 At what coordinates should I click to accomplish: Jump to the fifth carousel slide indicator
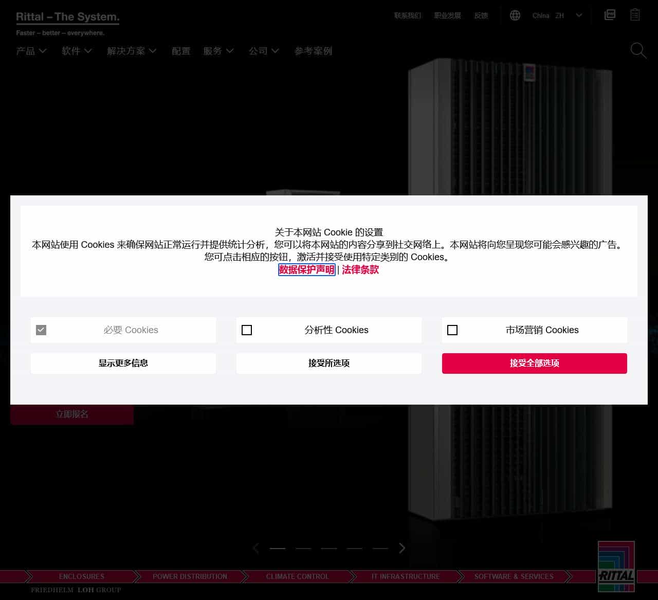click(x=380, y=548)
